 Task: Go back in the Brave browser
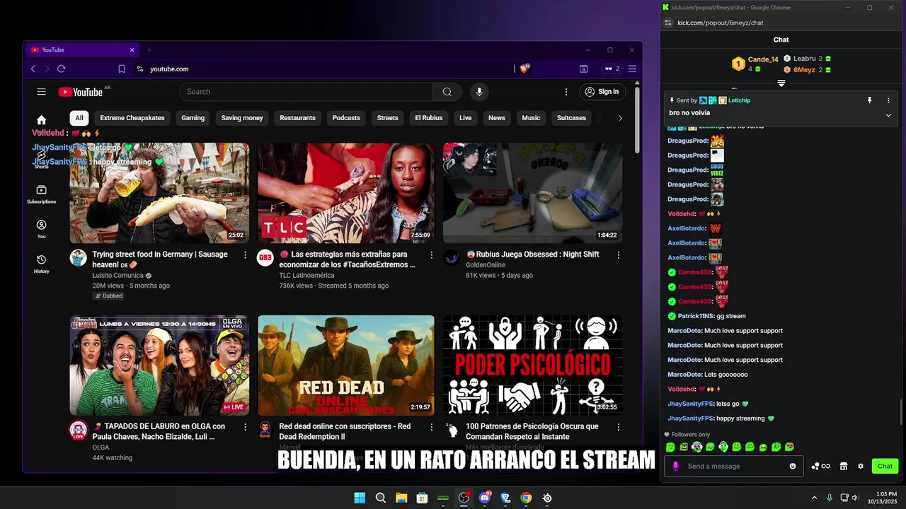[33, 69]
